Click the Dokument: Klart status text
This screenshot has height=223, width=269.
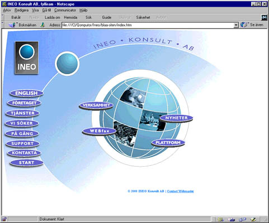click(x=52, y=219)
